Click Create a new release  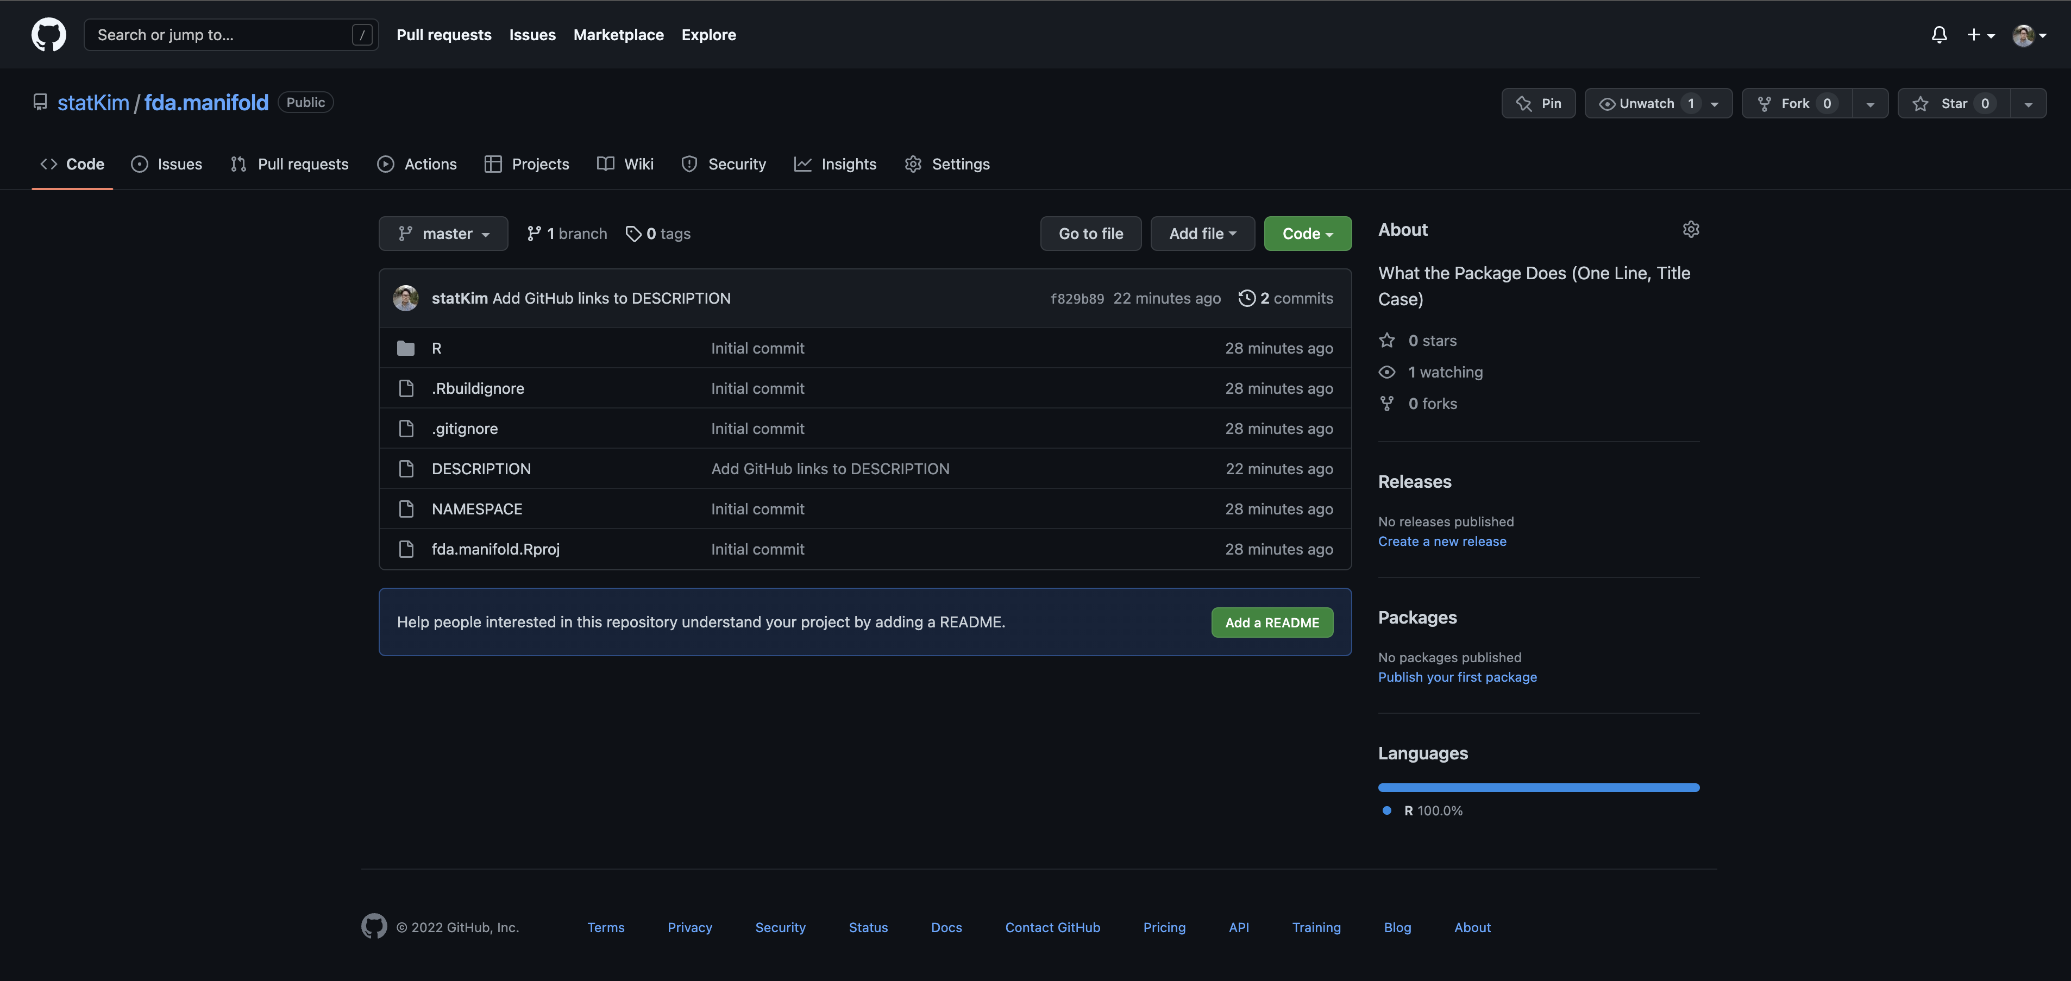pyautogui.click(x=1442, y=541)
